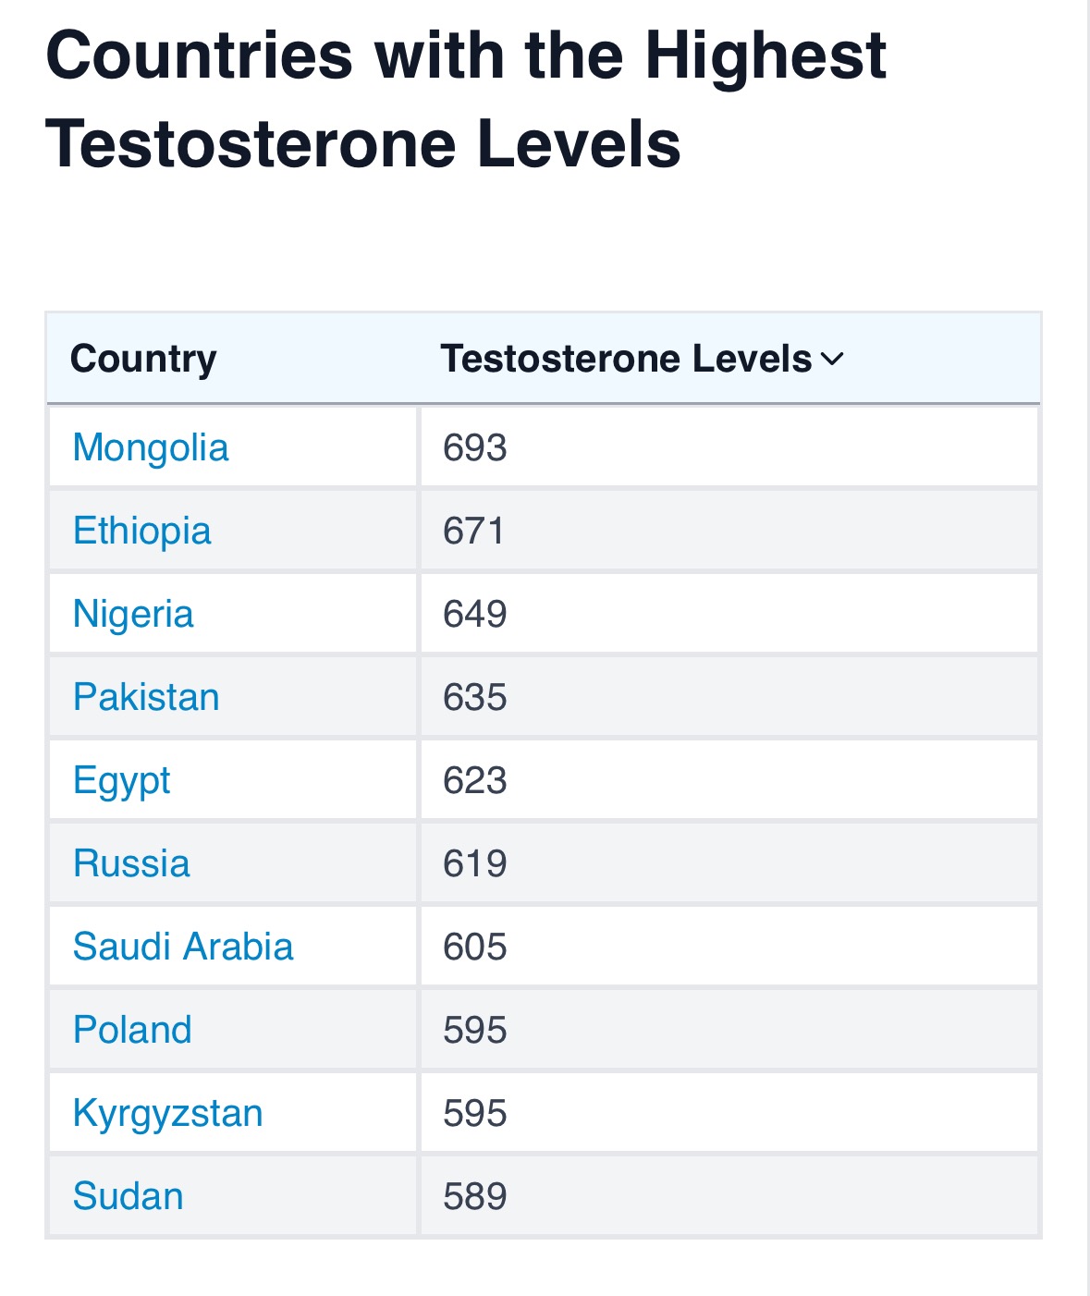1090x1296 pixels.
Task: Select the Poland country link
Action: [132, 1031]
